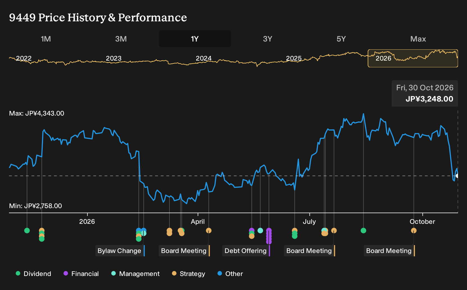The image size is (467, 290).
Task: Open the Board Meeting label below October
Action: pyautogui.click(x=389, y=251)
